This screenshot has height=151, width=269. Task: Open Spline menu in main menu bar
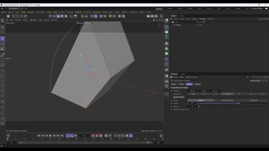(x=49, y=12)
